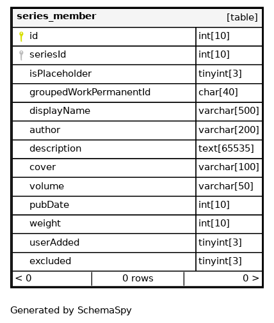This screenshot has width=274, height=323.
Task: Select the pubDate column name
Action: tap(49, 205)
